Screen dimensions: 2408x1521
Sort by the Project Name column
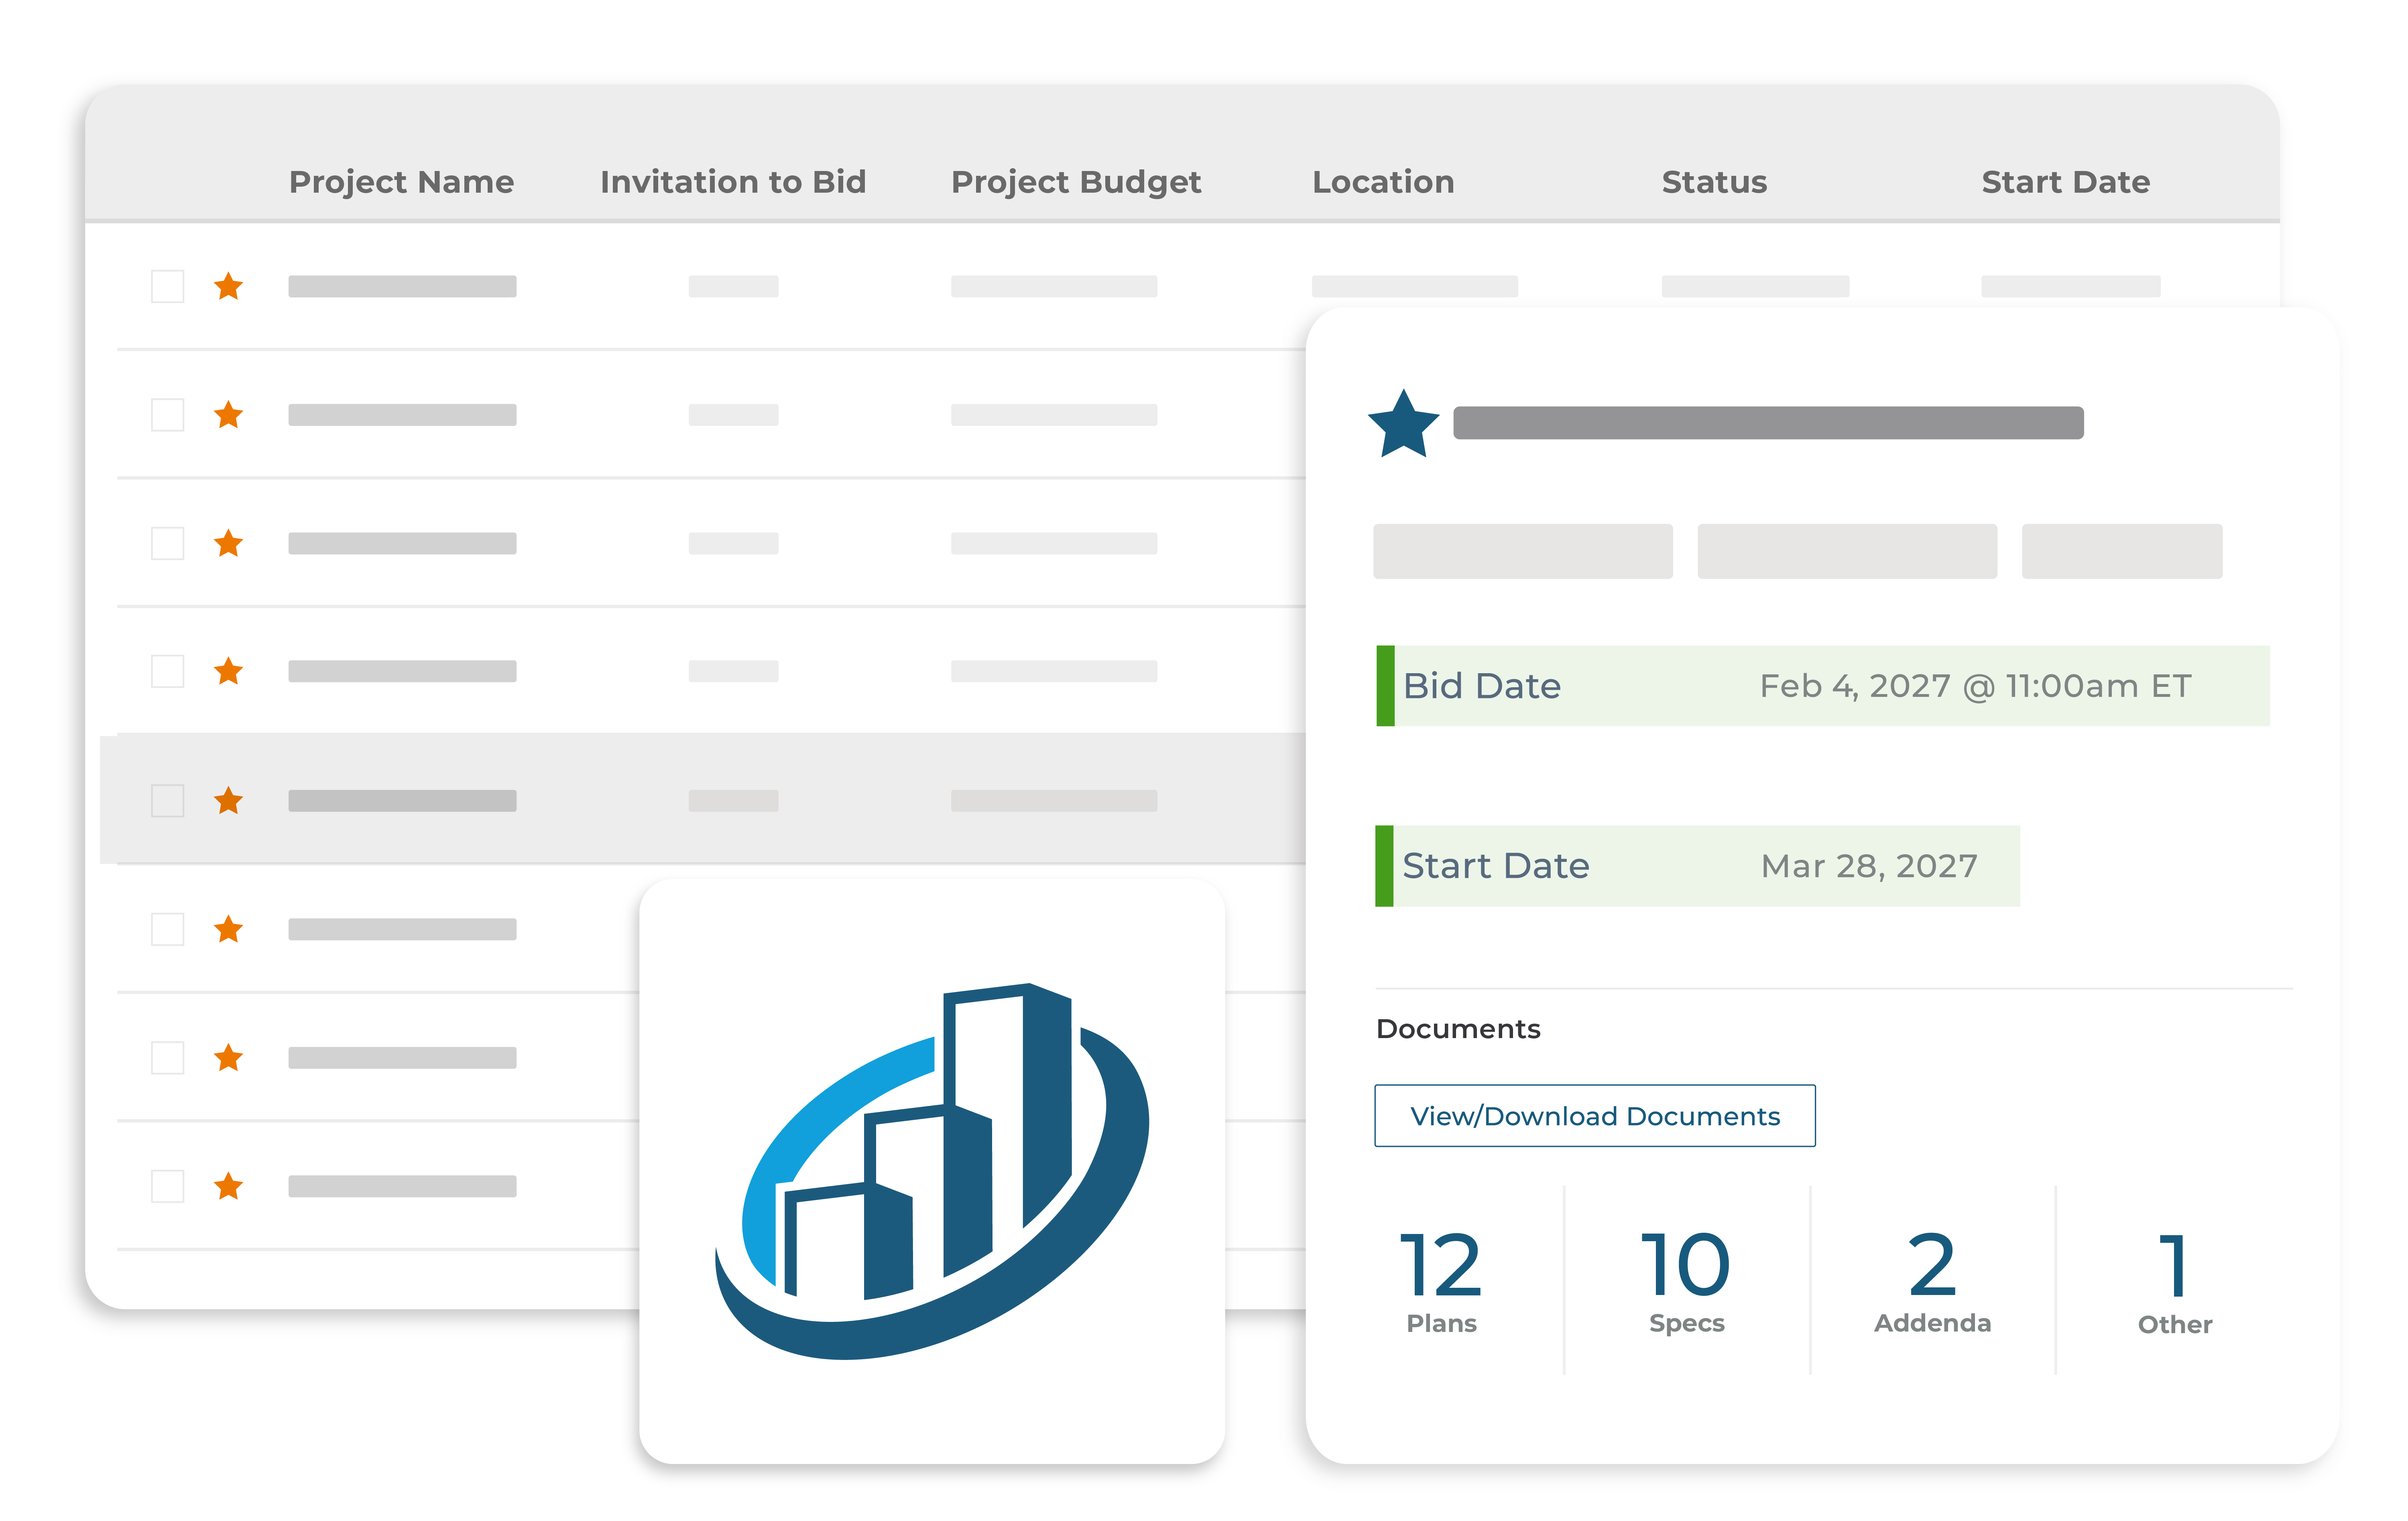pyautogui.click(x=401, y=182)
